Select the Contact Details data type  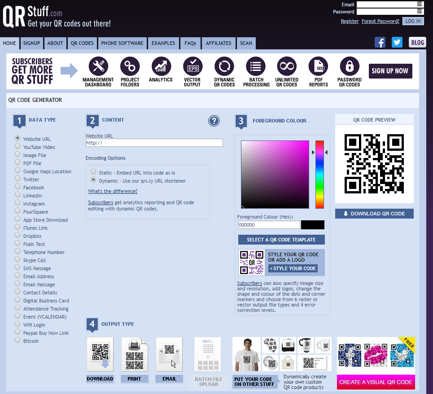(x=17, y=291)
